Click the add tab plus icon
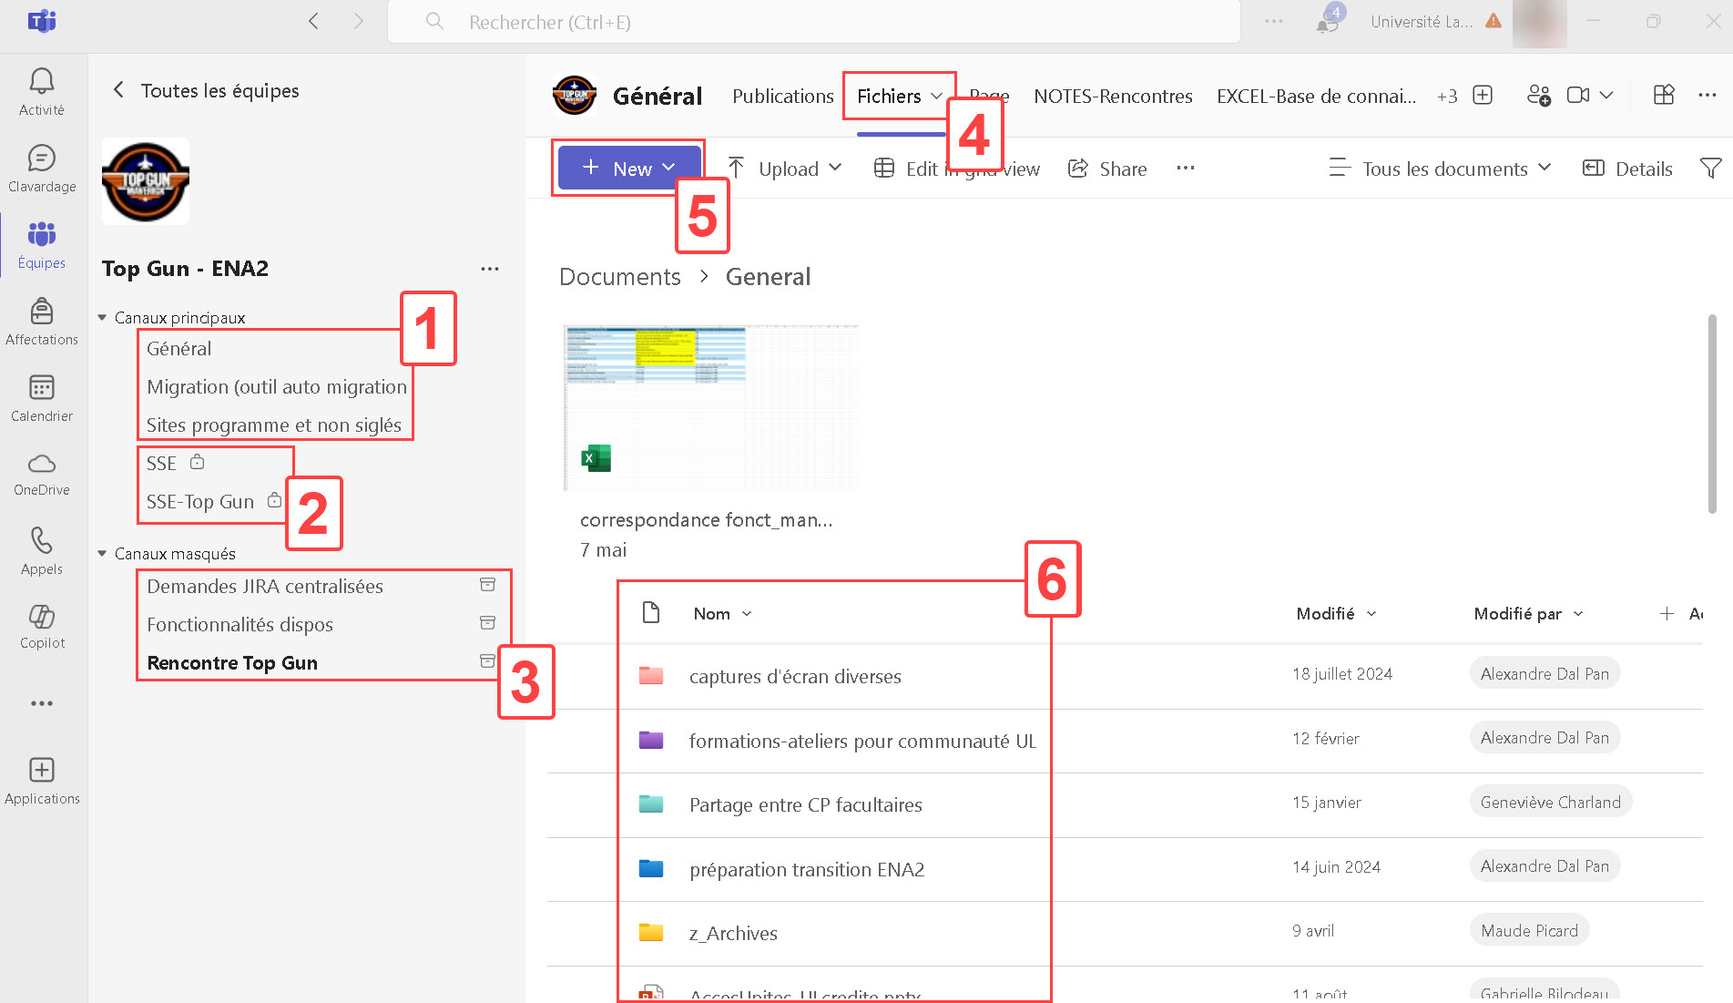This screenshot has height=1003, width=1733. point(1483,96)
